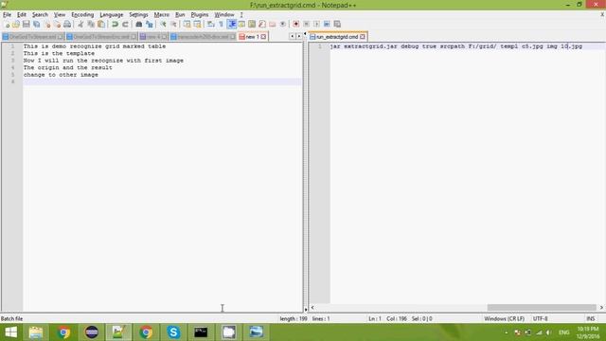This screenshot has height=341, width=606.
Task: Open the Run menu
Action: tap(180, 15)
